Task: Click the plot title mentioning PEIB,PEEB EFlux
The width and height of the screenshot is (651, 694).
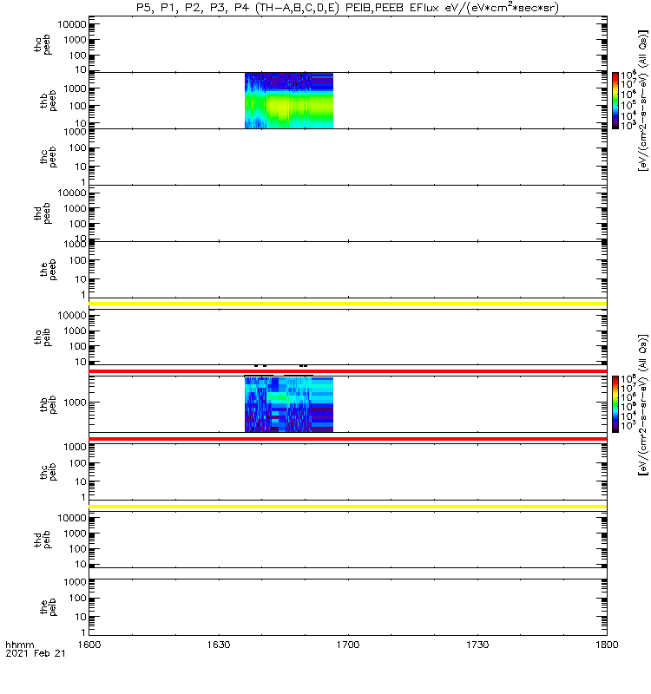Action: pyautogui.click(x=347, y=8)
